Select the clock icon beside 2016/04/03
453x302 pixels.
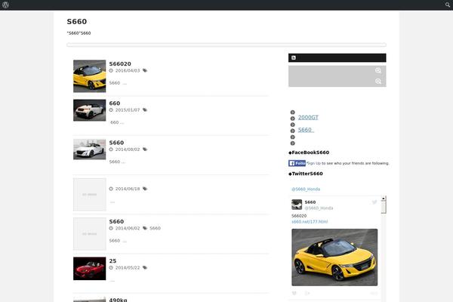coord(111,70)
